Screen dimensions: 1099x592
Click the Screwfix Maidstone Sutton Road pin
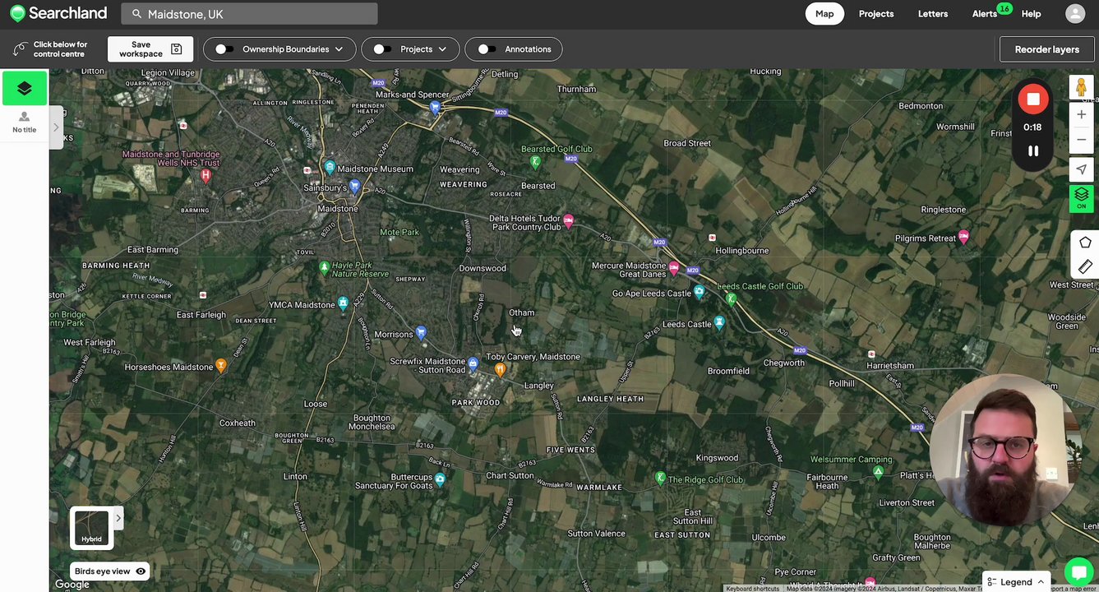pos(473,363)
